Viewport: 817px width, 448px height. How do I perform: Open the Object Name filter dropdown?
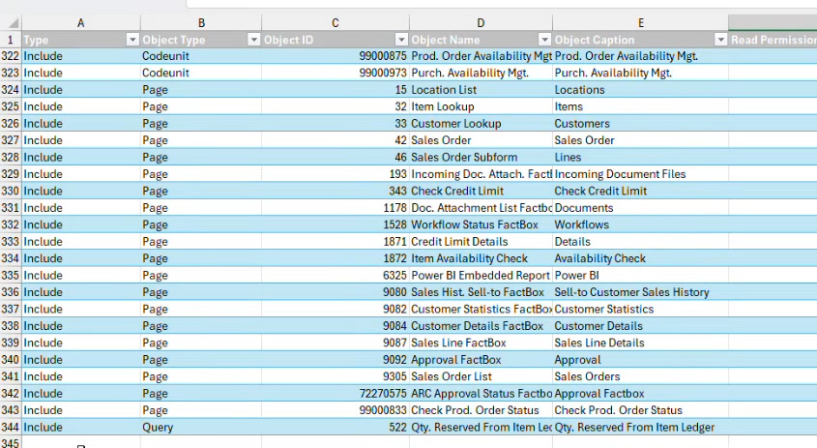point(544,40)
